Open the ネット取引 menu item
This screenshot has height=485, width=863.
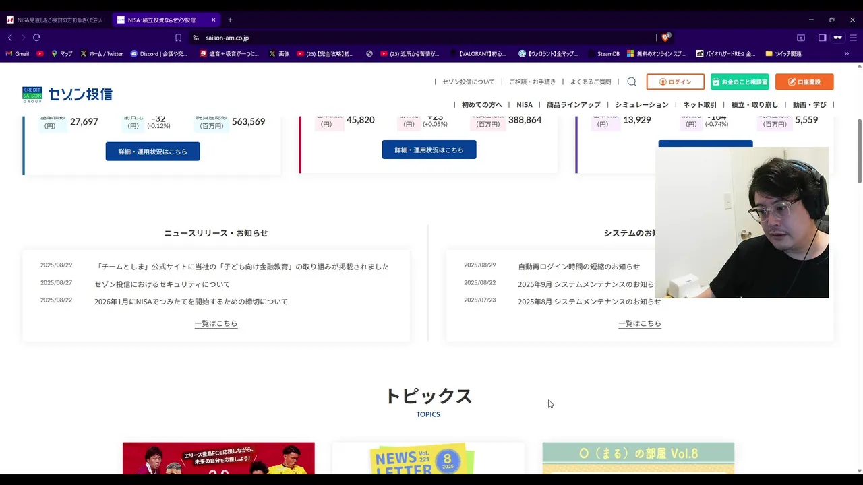coord(700,104)
